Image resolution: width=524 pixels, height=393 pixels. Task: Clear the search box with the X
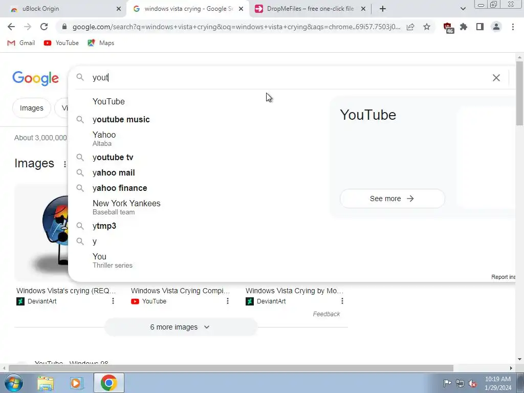click(496, 78)
